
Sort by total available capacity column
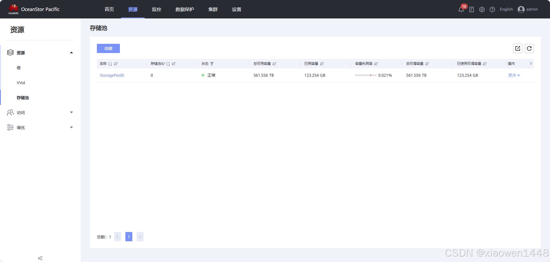point(274,64)
